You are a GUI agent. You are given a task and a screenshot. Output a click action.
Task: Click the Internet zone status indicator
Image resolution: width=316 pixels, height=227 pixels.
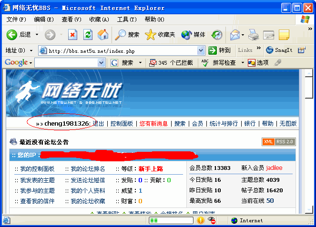(x=247, y=220)
